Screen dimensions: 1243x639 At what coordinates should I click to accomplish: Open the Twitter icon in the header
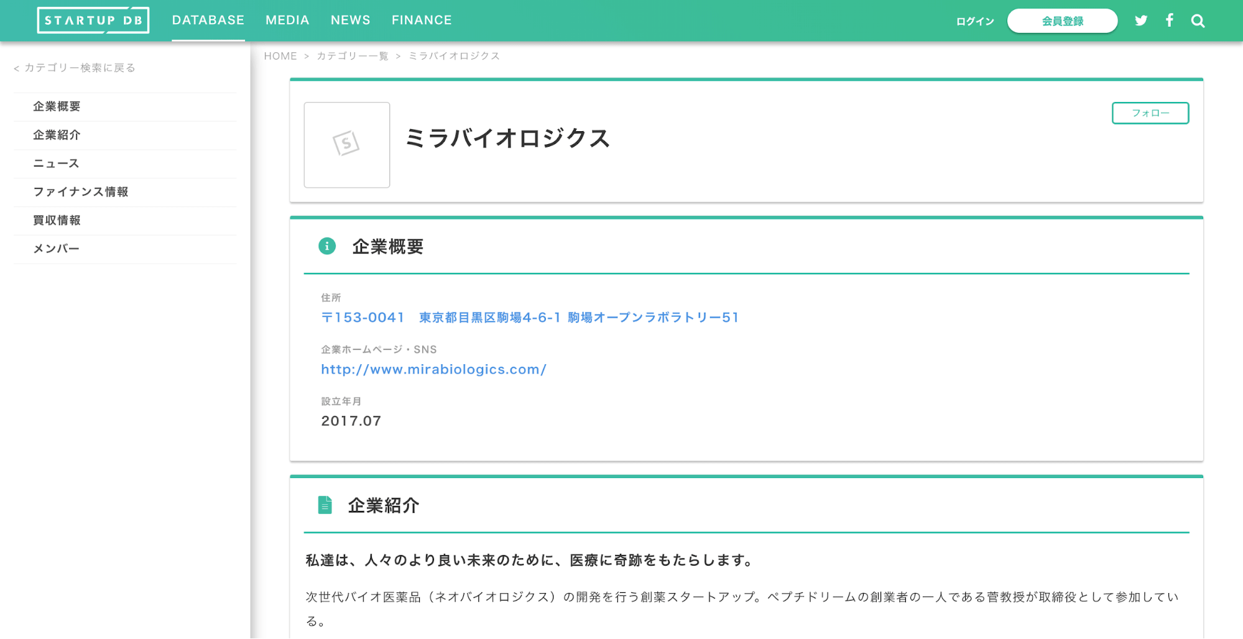coord(1140,21)
